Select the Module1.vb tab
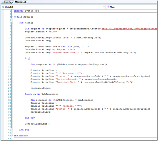Image resolution: width=158 pixels, height=141 pixels. 21,2
